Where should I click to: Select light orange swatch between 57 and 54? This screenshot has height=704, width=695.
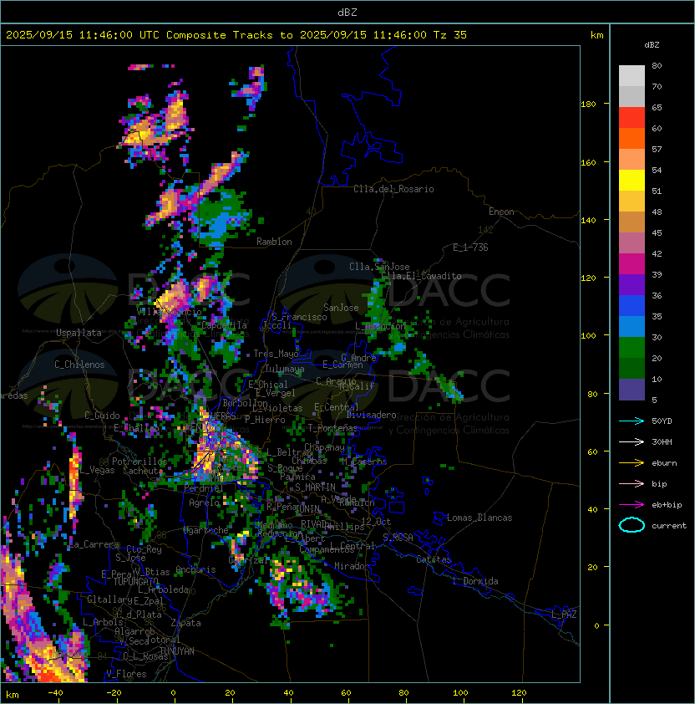point(632,160)
